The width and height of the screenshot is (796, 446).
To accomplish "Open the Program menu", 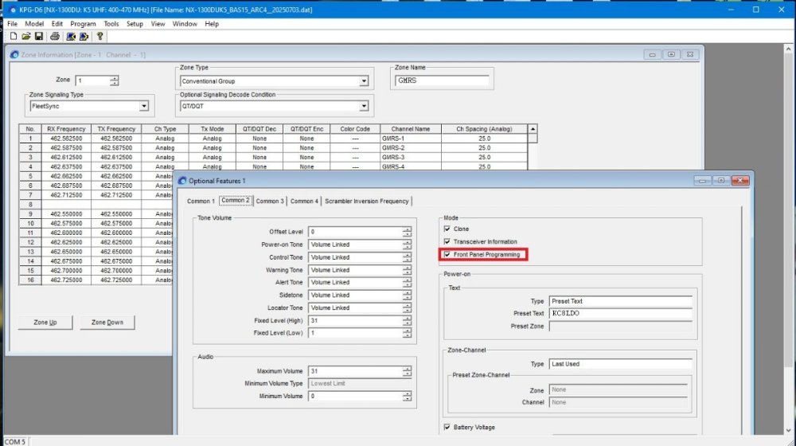I will [x=83, y=24].
